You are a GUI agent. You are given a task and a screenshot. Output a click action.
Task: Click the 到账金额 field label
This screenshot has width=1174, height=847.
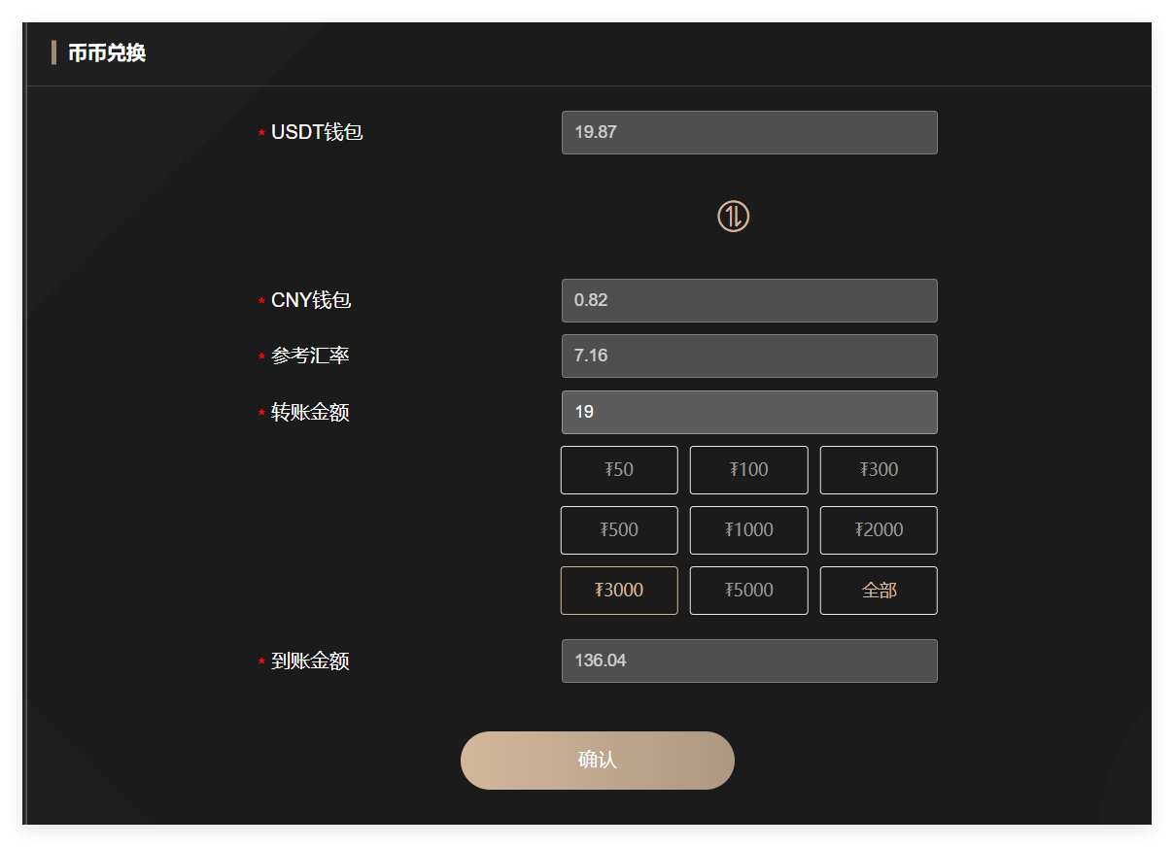(310, 661)
